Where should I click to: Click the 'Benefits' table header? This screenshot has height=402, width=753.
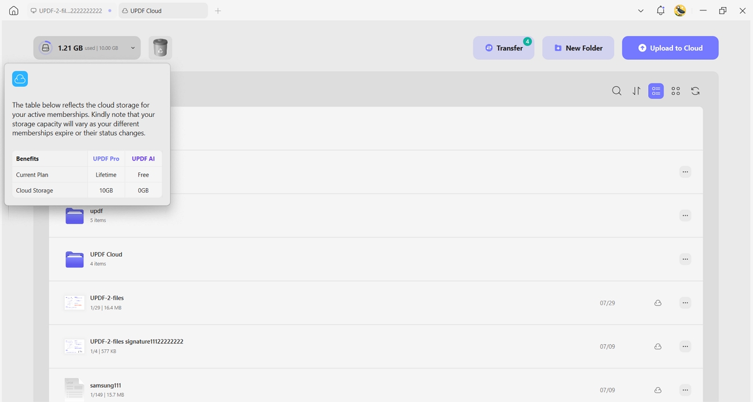click(27, 159)
